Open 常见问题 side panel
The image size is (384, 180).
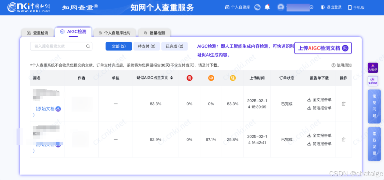pos(374,106)
